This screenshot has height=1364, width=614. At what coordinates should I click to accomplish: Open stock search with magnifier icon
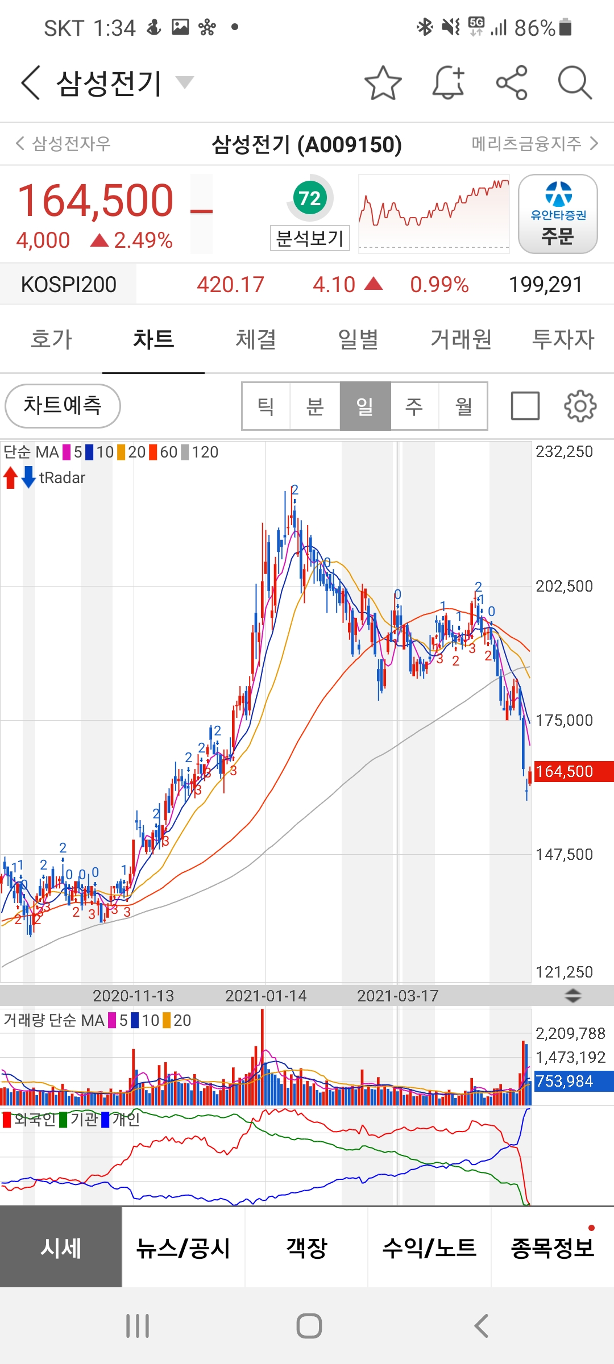(575, 83)
